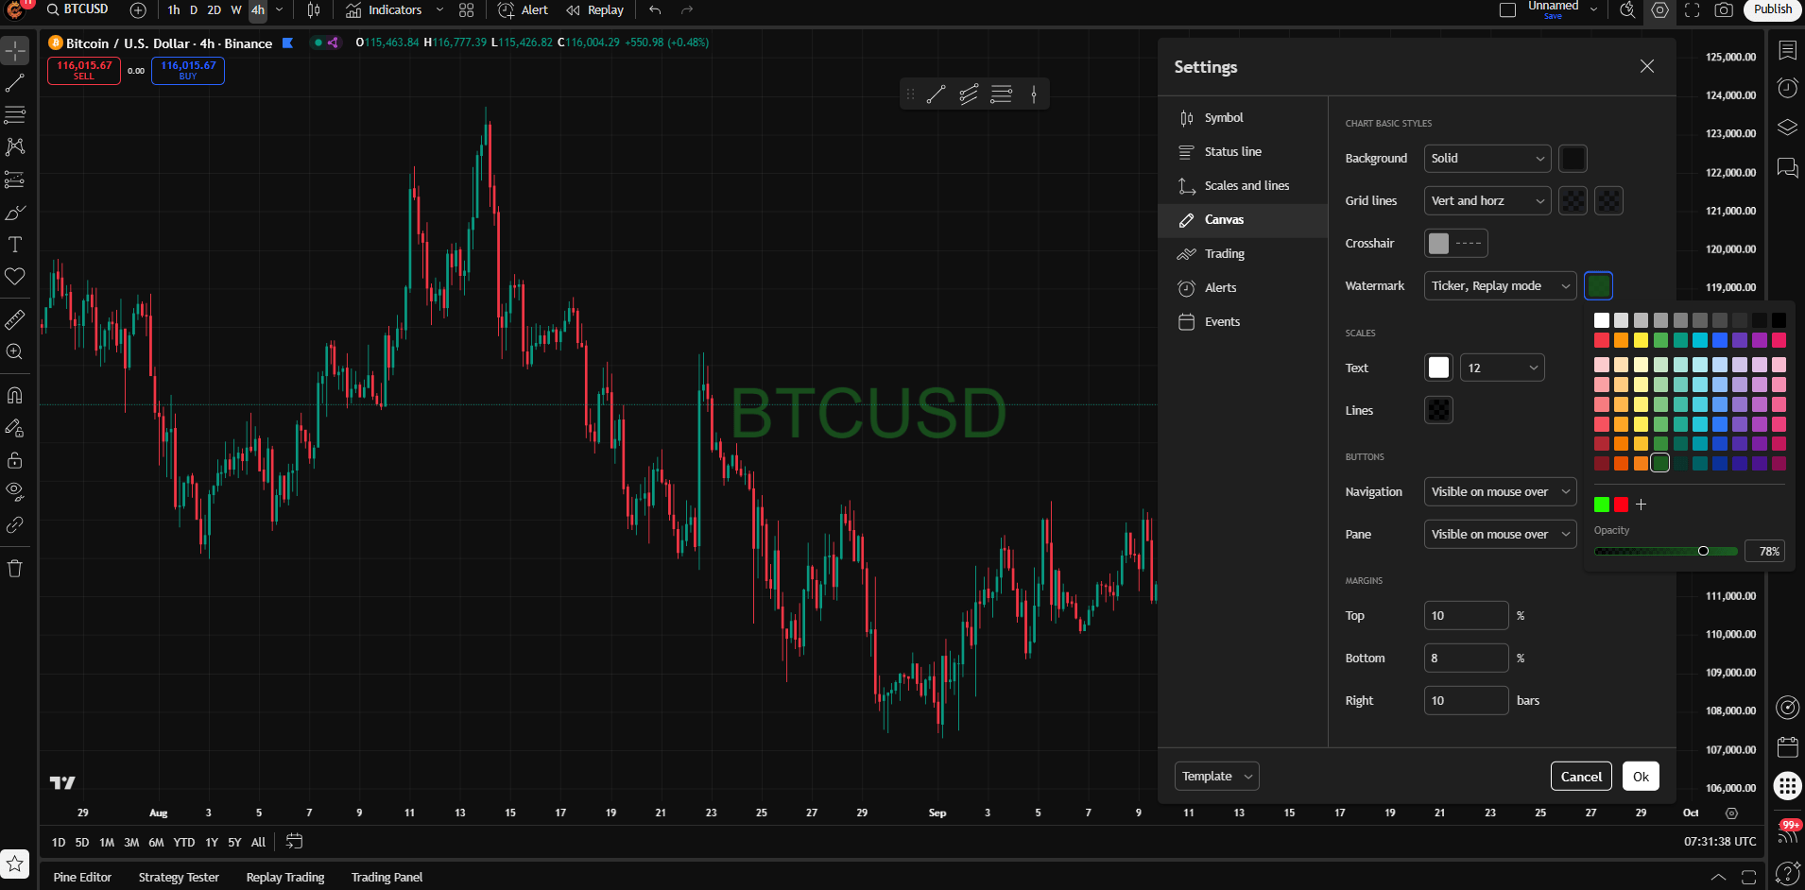This screenshot has width=1805, height=890.
Task: Open chart settings gear in top toolbar
Action: [1660, 10]
